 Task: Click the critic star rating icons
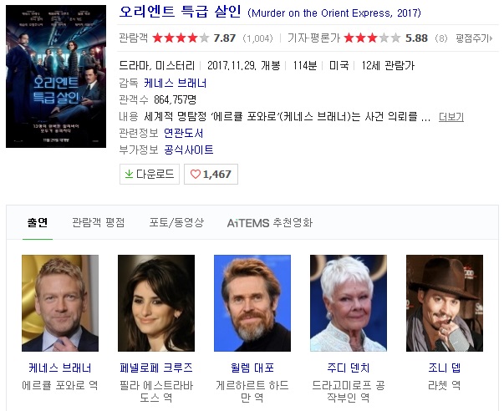pos(372,38)
